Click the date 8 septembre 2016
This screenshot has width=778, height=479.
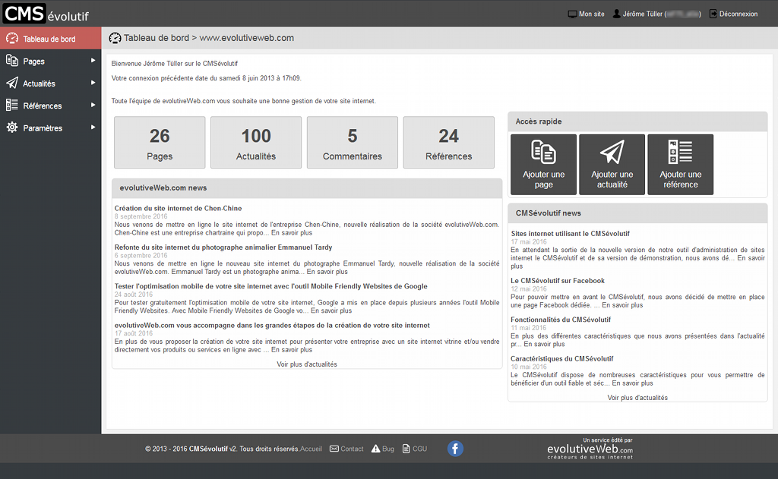[x=141, y=216]
